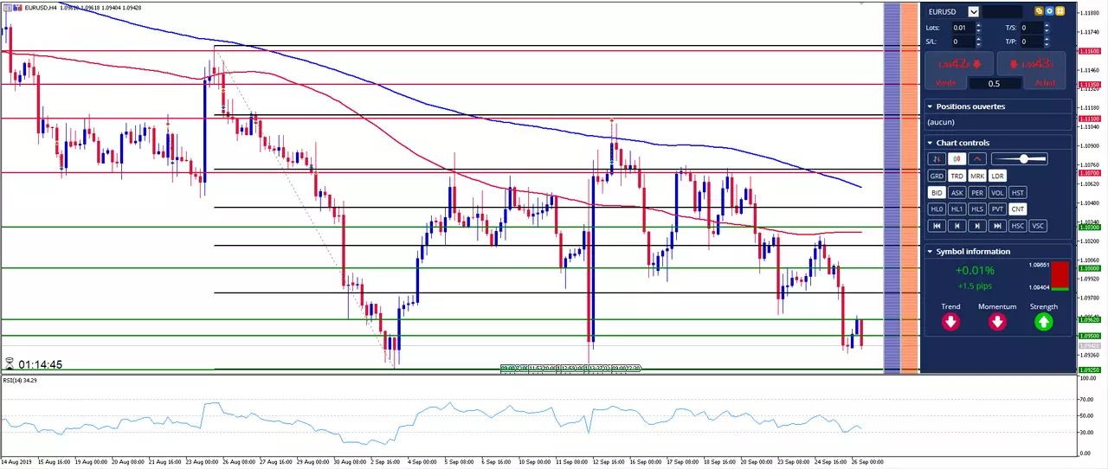Toggle the HST history button
Viewport: 1108px width, 469px height.
1018,193
